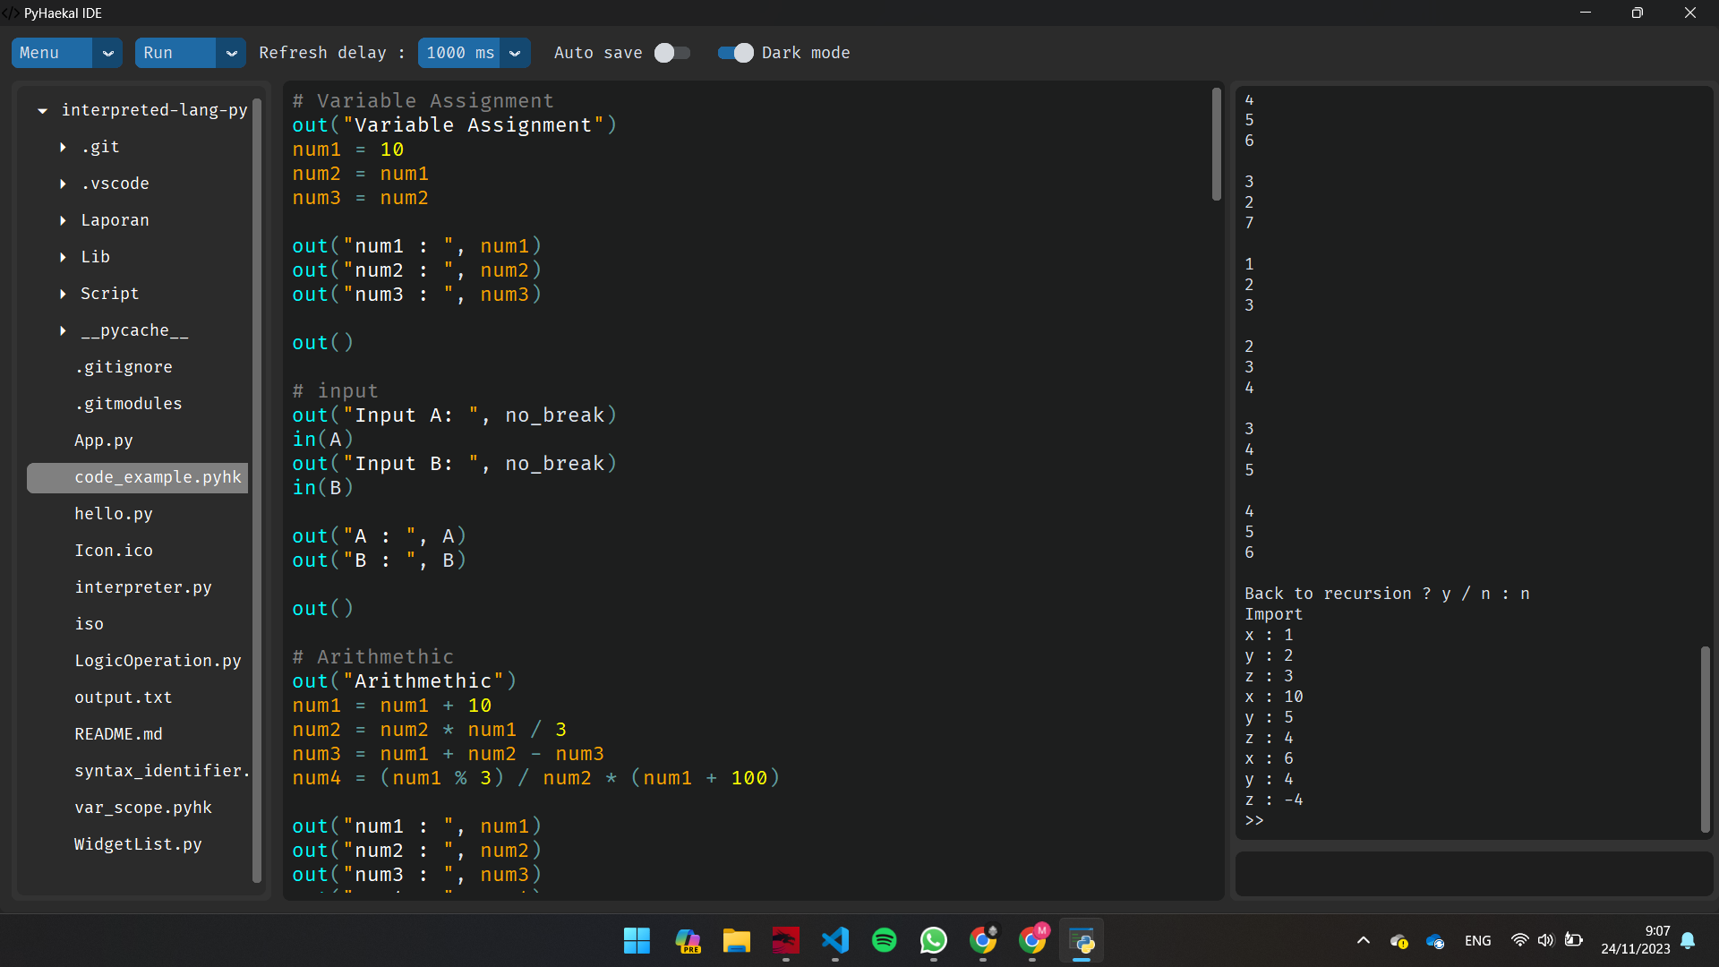Collapse the interpreted-lang-py project tree
Image resolution: width=1719 pixels, height=967 pixels.
coord(40,109)
